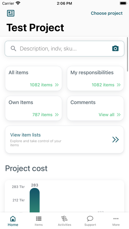Open the camera scanner icon in search bar
This screenshot has width=129, height=229.
(x=116, y=48)
